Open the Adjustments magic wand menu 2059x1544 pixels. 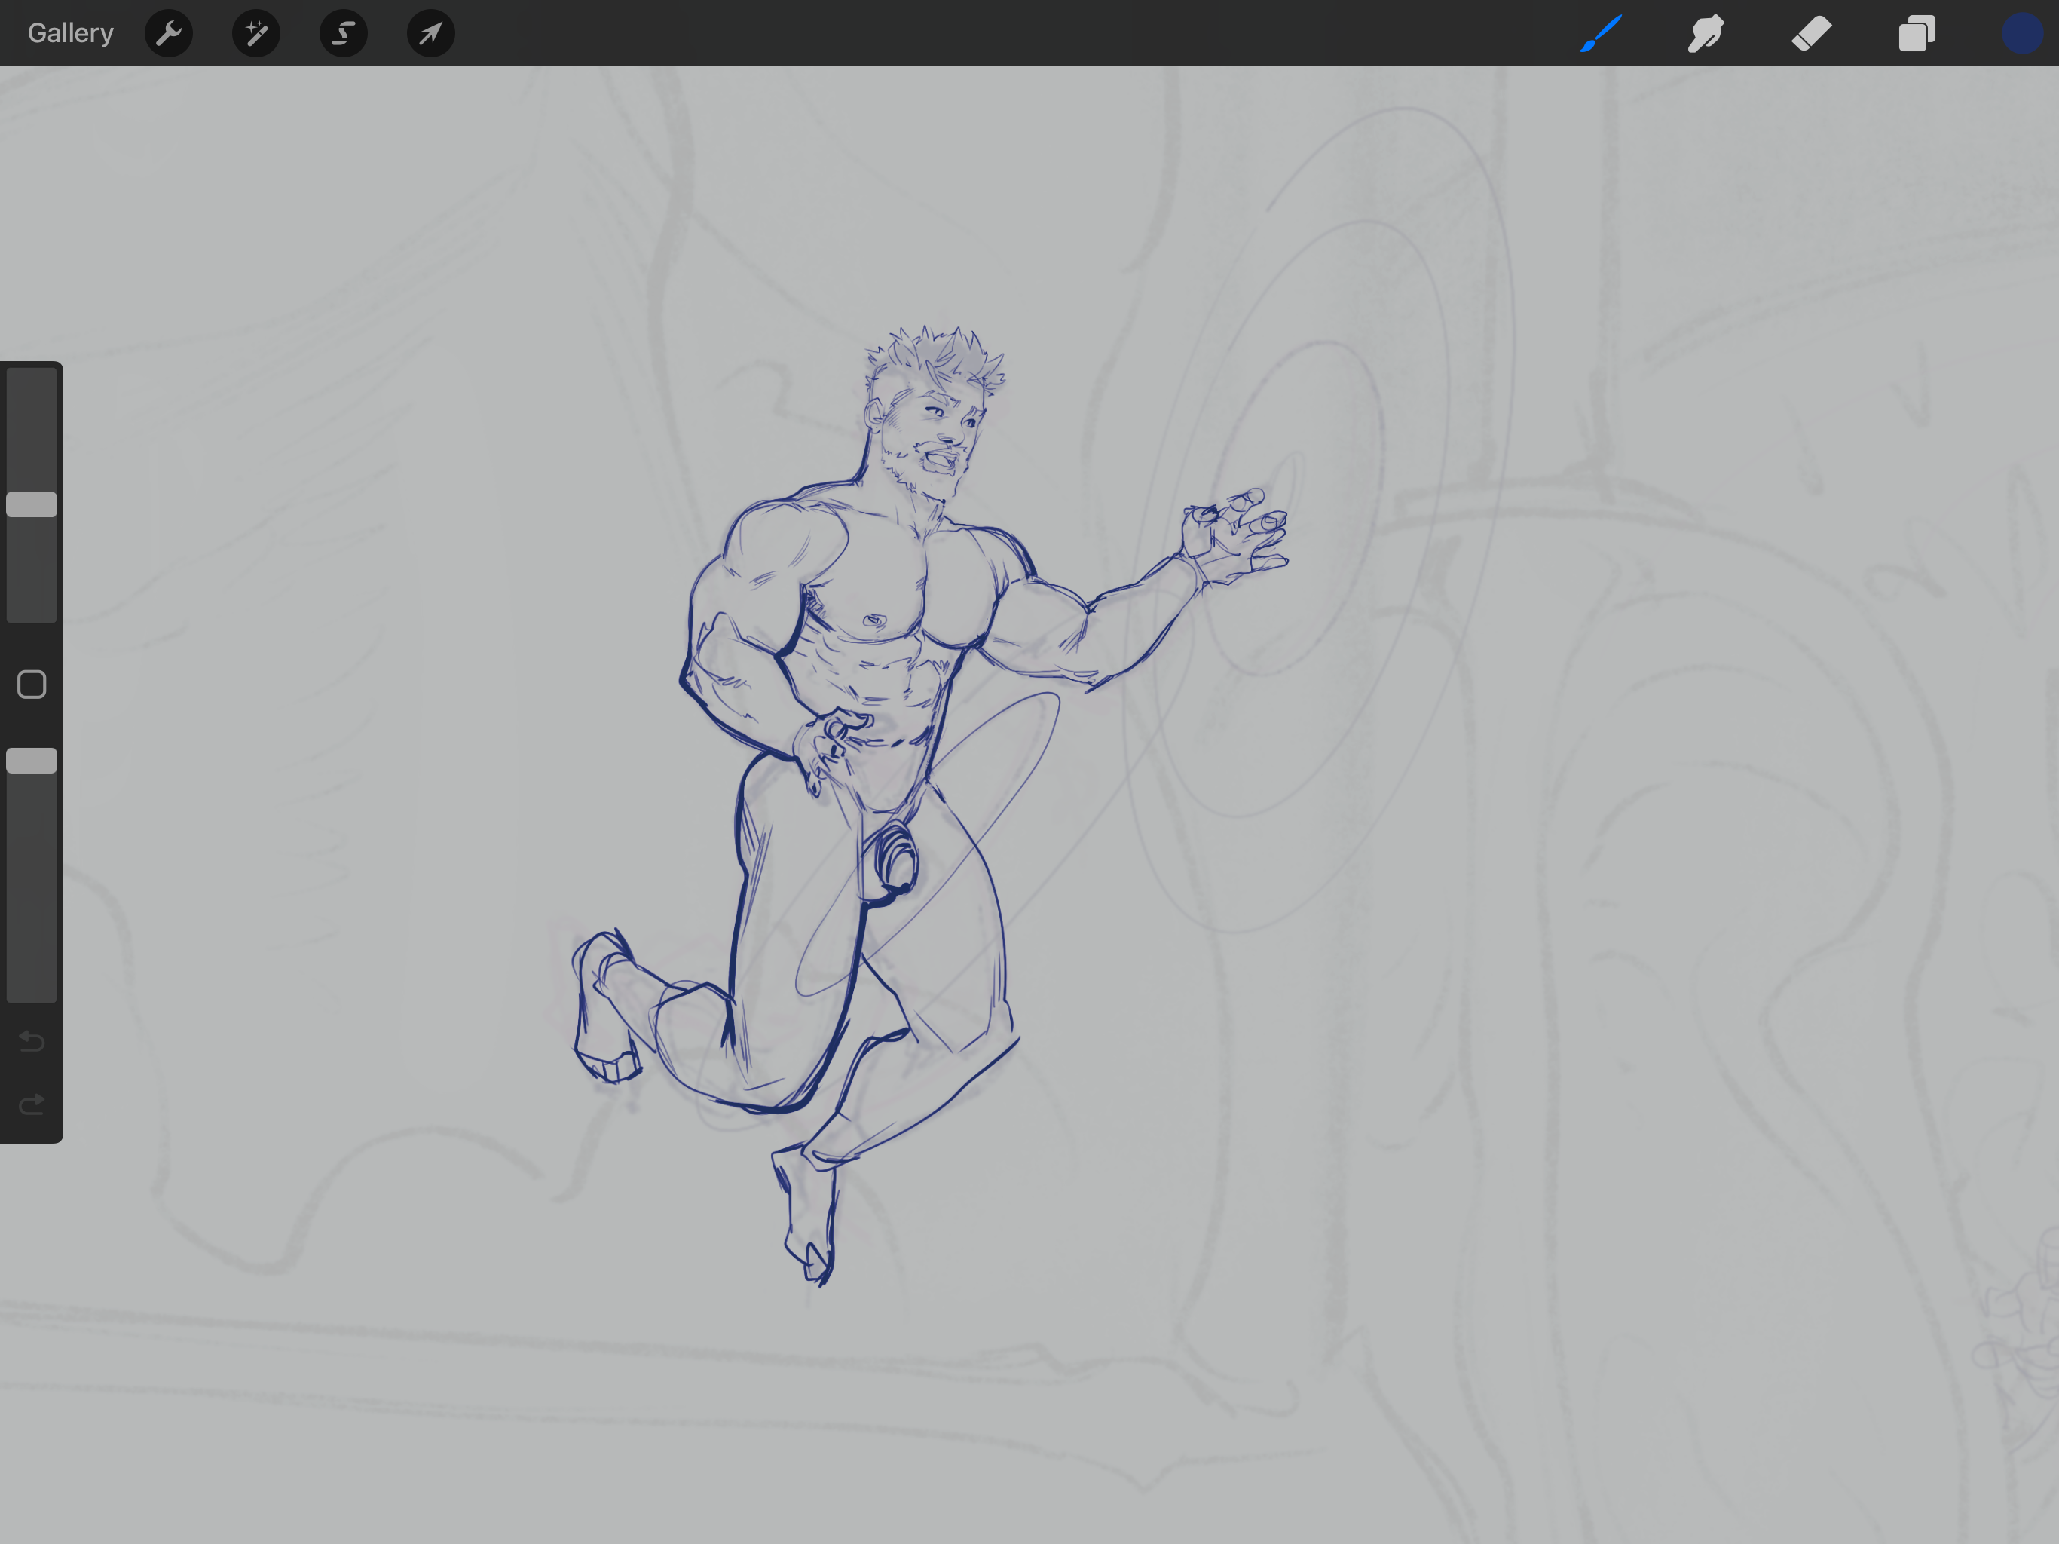(256, 33)
